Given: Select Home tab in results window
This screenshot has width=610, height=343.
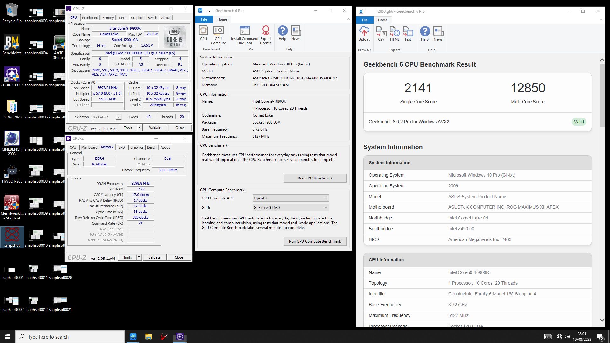Looking at the screenshot, I should pyautogui.click(x=383, y=20).
